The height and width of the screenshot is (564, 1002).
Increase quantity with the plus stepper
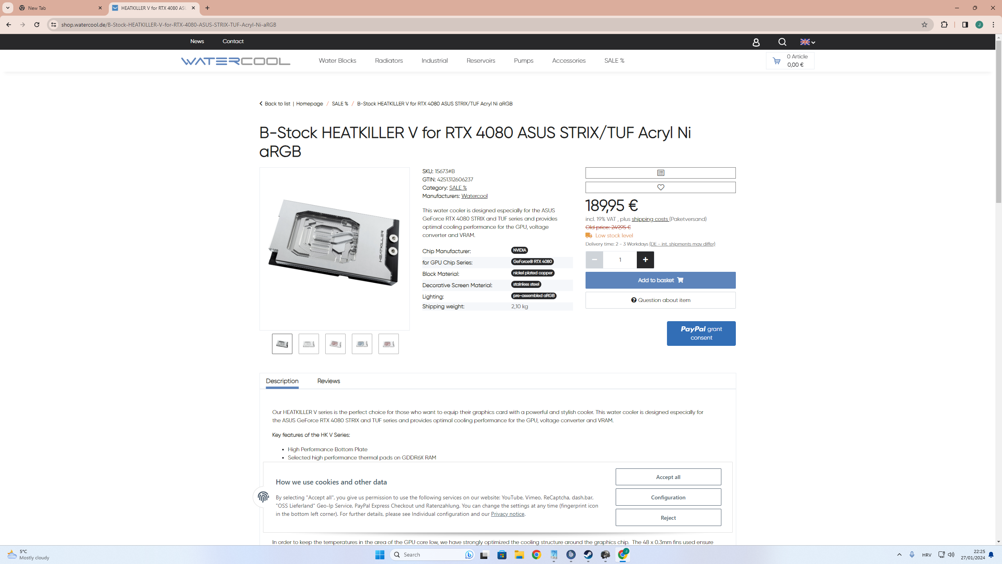click(x=645, y=260)
